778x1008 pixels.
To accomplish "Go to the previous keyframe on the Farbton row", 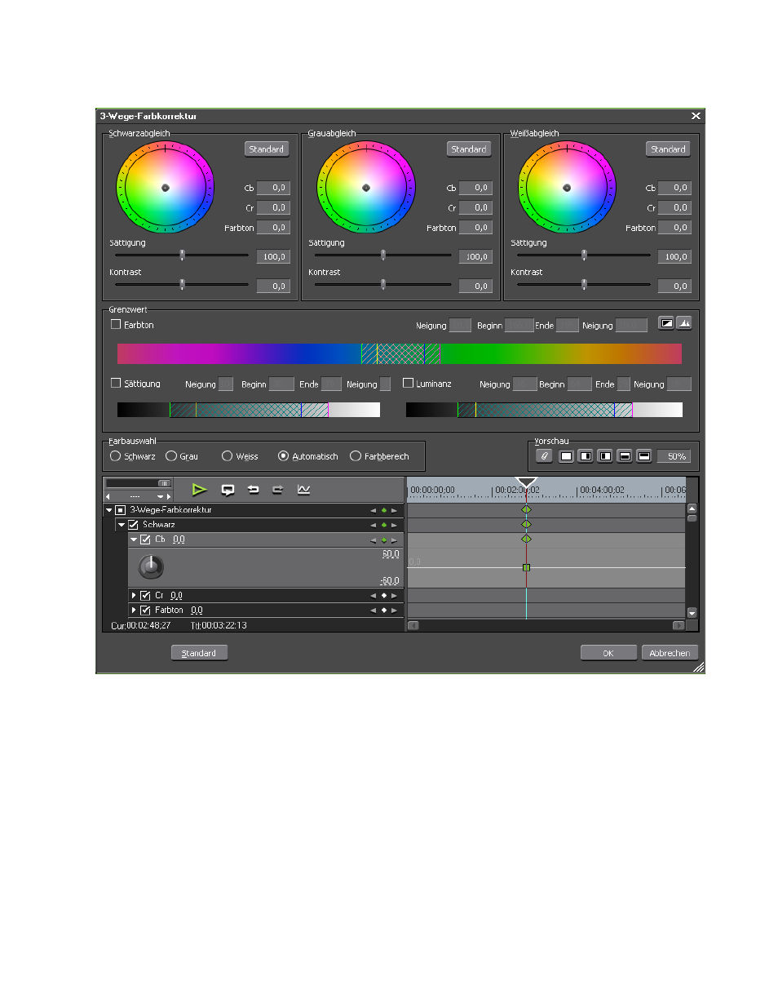I will [374, 611].
